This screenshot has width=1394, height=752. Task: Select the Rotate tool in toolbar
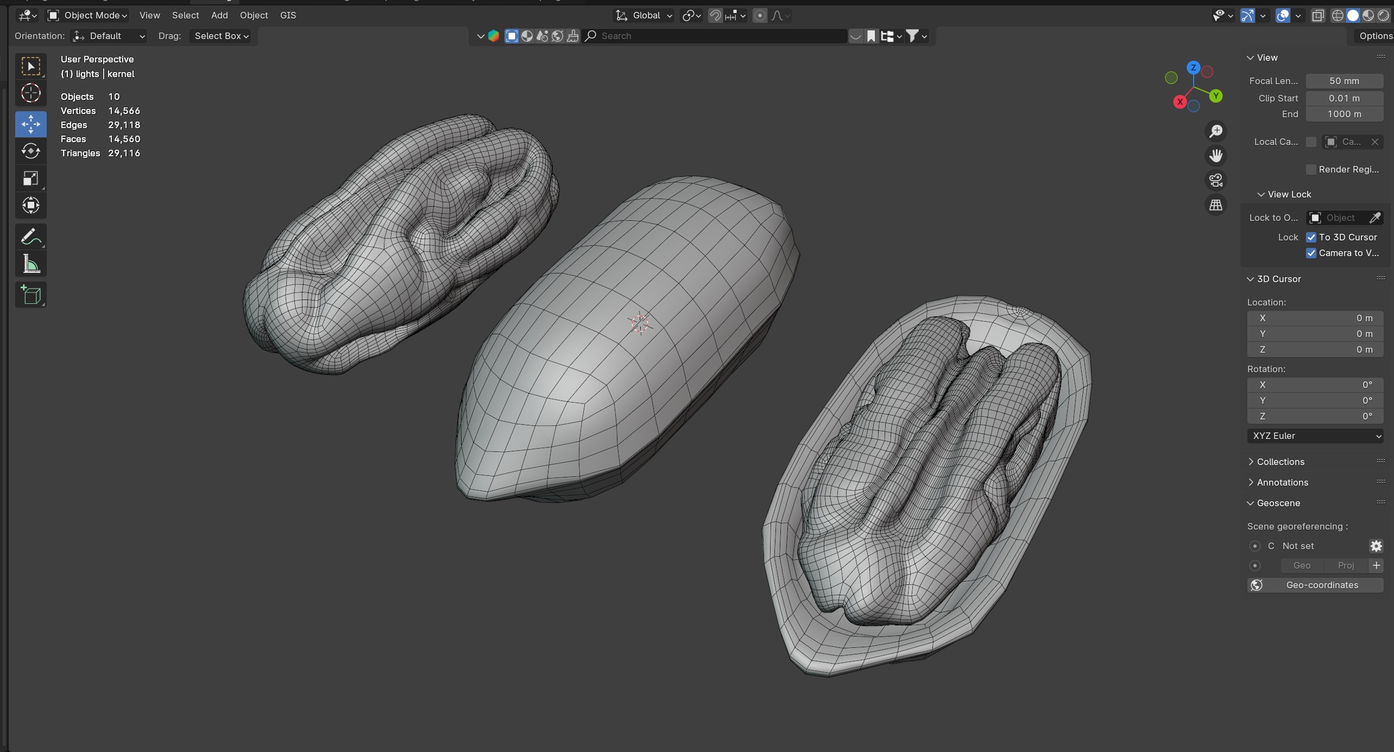coord(30,151)
